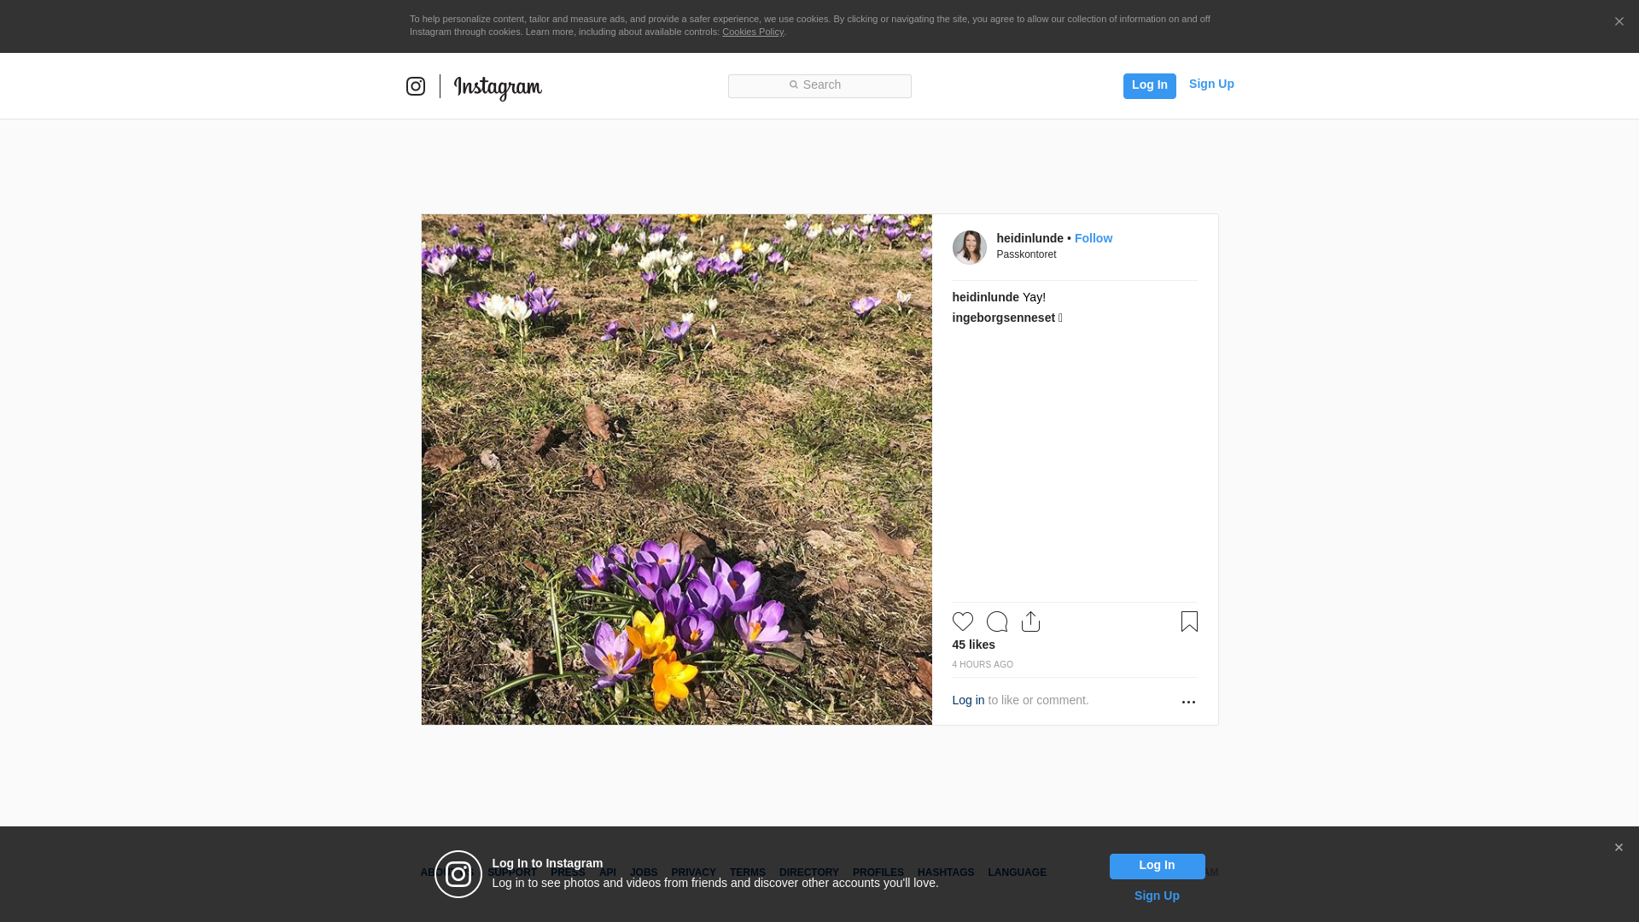
Task: Click the Search input field
Action: tap(819, 85)
